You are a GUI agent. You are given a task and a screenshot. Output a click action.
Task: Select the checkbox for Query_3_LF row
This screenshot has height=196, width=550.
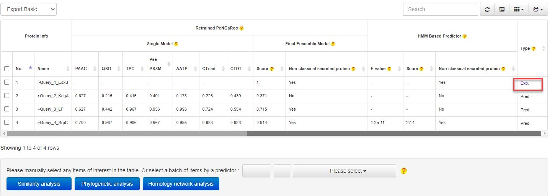coord(7,109)
